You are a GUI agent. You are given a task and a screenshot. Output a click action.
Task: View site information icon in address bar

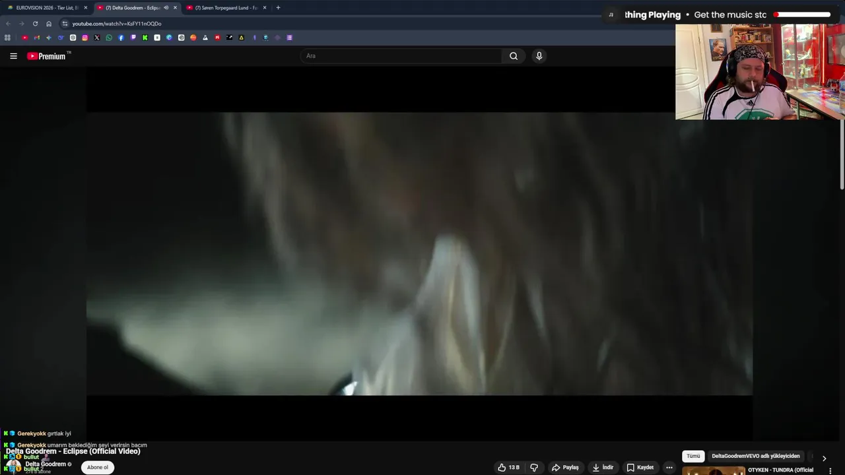65,24
